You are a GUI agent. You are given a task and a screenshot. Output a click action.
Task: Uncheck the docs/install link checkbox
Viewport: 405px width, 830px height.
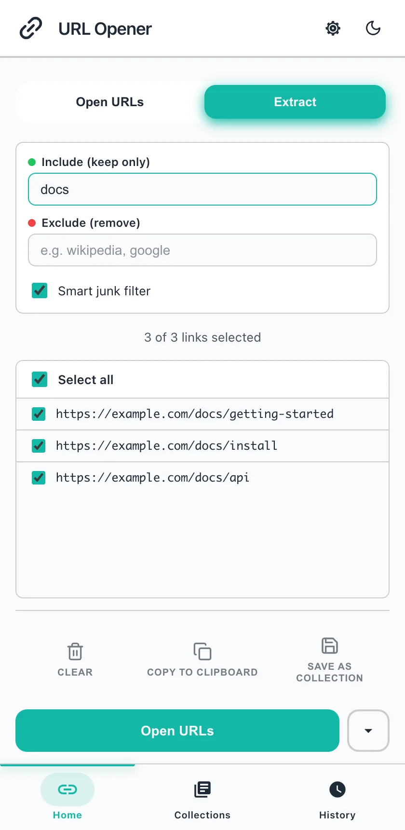click(x=39, y=446)
